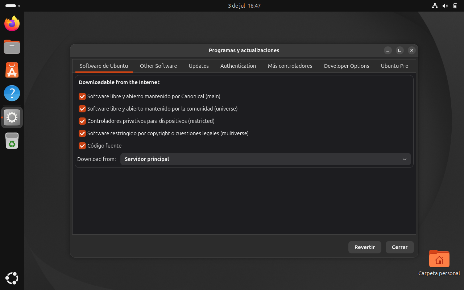Click Downloadable from the Internet heading

pos(119,82)
